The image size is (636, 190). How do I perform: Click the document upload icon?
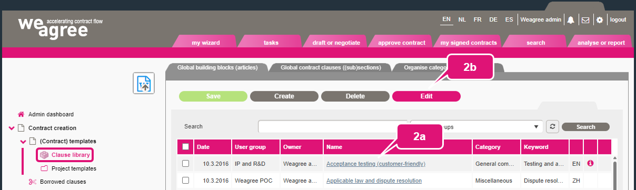(143, 83)
